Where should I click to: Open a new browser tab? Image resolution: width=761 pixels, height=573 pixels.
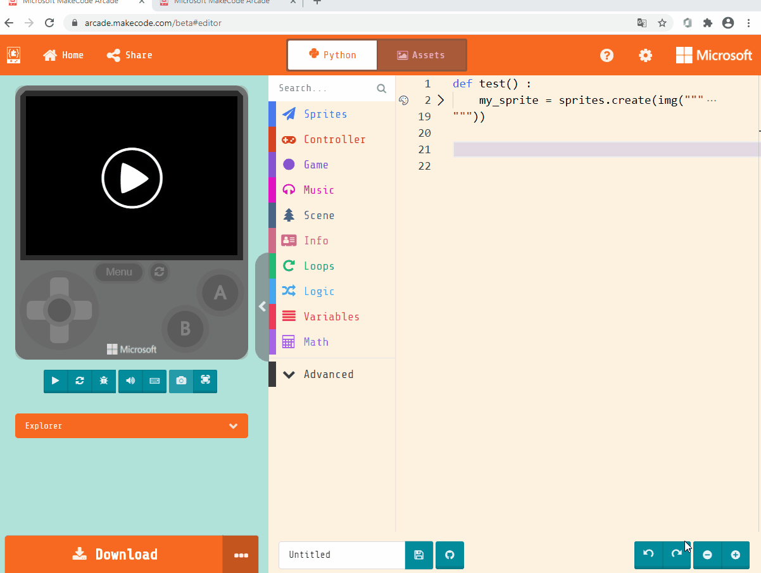click(317, 2)
